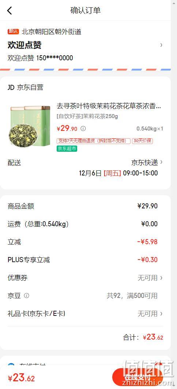
Task: Expand the 京东快递 delivery options
Action: [147, 162]
